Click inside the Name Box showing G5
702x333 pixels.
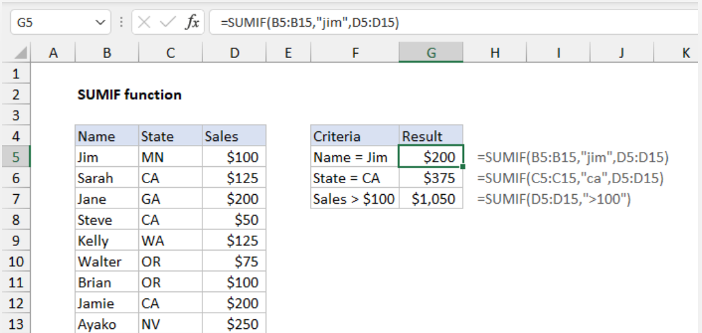pyautogui.click(x=48, y=22)
